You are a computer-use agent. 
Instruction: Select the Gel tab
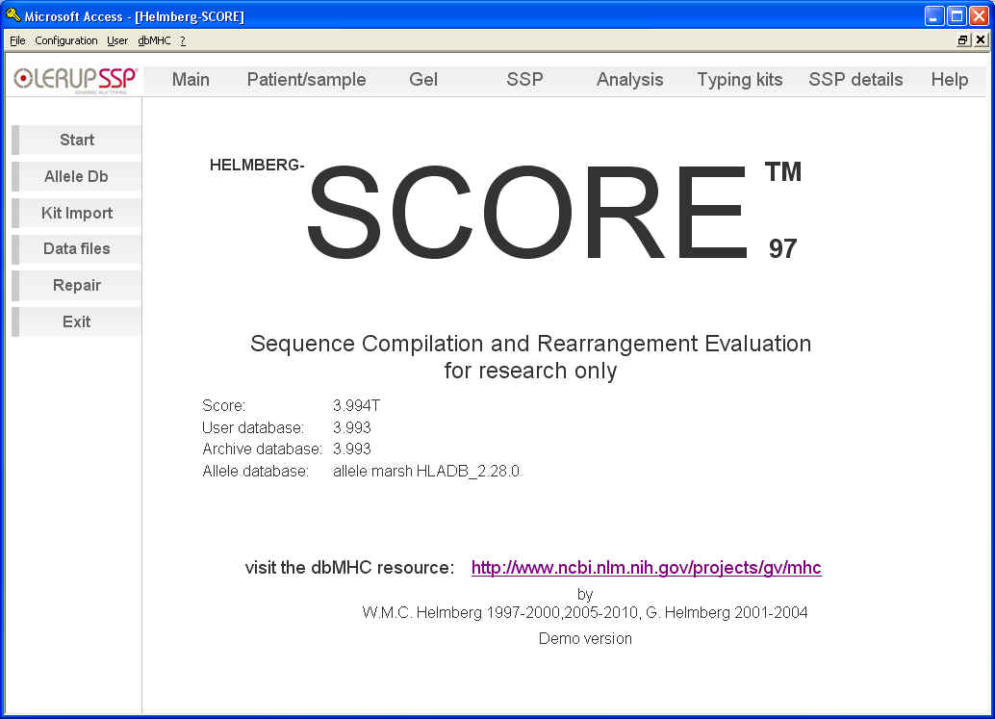coord(423,80)
